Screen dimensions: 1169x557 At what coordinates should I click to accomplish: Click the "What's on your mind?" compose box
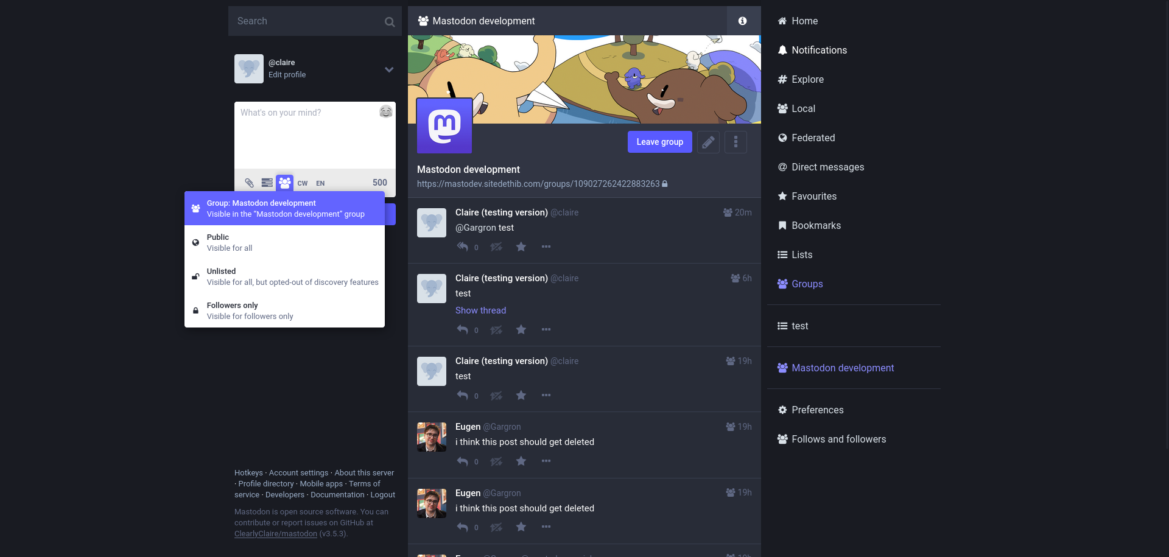315,135
